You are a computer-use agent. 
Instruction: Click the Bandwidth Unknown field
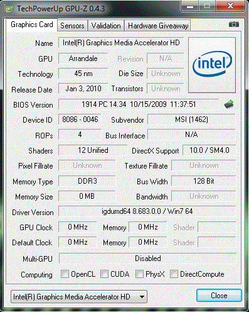pyautogui.click(x=204, y=196)
